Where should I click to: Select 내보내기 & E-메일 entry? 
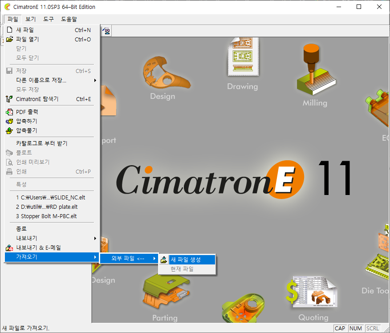52,248
